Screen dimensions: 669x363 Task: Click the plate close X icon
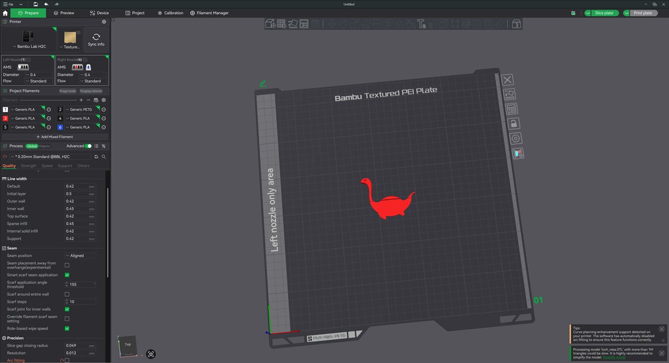[508, 80]
